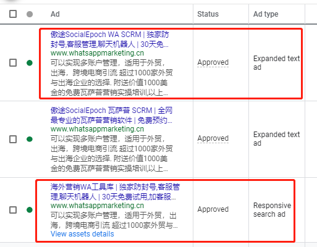
Task: Click description text of WA SCRM ad
Action: tap(111, 78)
